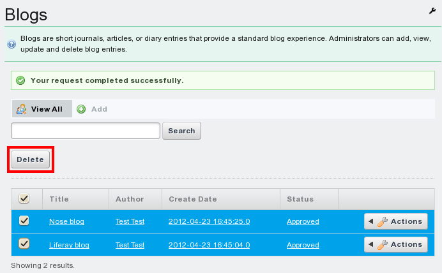The height and width of the screenshot is (273, 442).
Task: Click the blue help question mark icon
Action: [x=11, y=44]
